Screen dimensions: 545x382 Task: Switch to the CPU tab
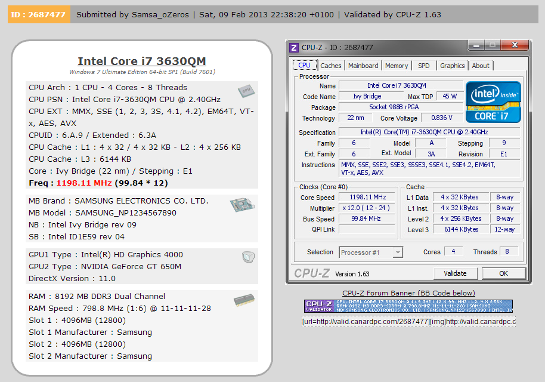[304, 65]
